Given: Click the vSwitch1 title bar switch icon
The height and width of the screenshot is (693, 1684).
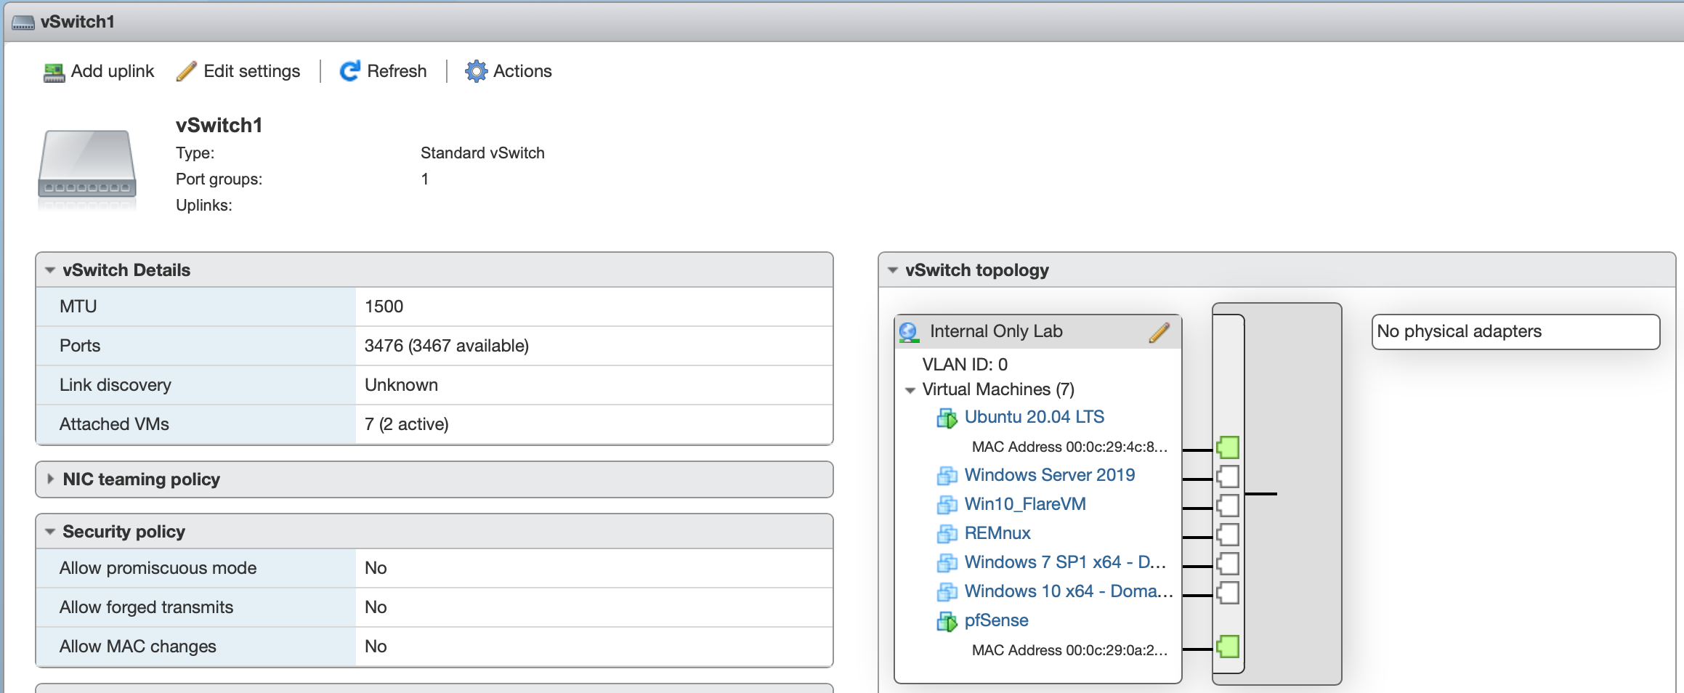Looking at the screenshot, I should (23, 23).
